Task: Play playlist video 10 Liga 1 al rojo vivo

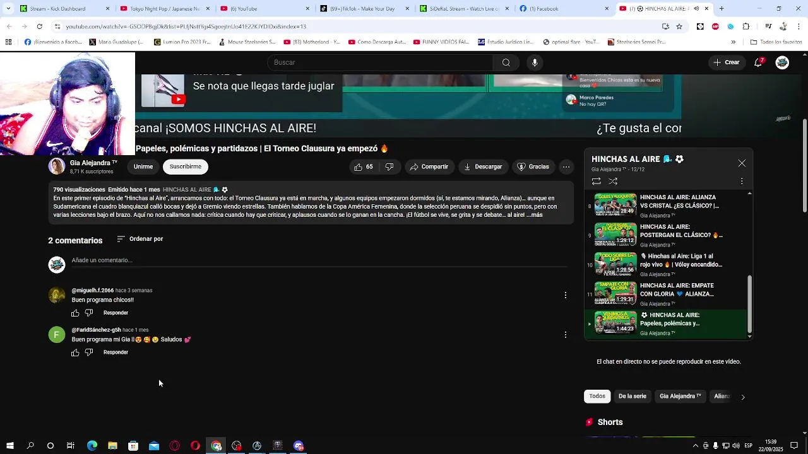Action: [x=667, y=265]
